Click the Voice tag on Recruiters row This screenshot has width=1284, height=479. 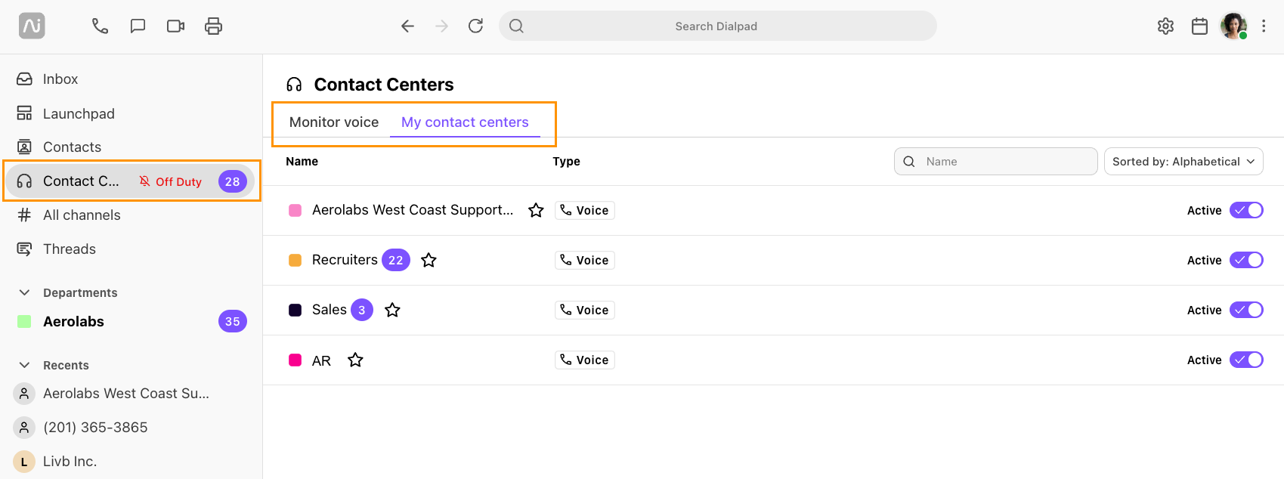[585, 260]
